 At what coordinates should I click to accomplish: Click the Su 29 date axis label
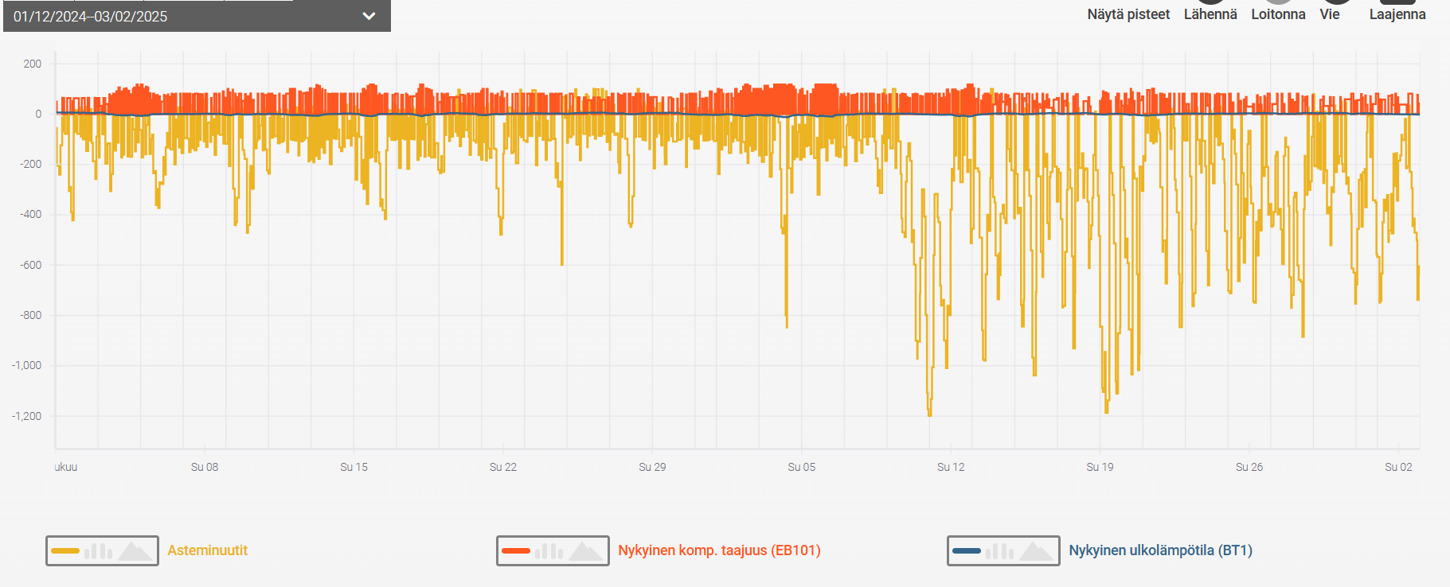(x=652, y=467)
